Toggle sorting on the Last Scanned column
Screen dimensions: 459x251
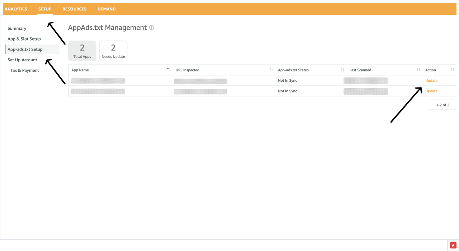(418, 69)
